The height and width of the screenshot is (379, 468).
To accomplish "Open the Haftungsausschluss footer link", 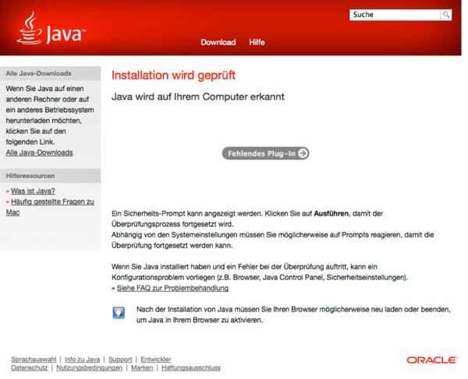I will pos(191,367).
